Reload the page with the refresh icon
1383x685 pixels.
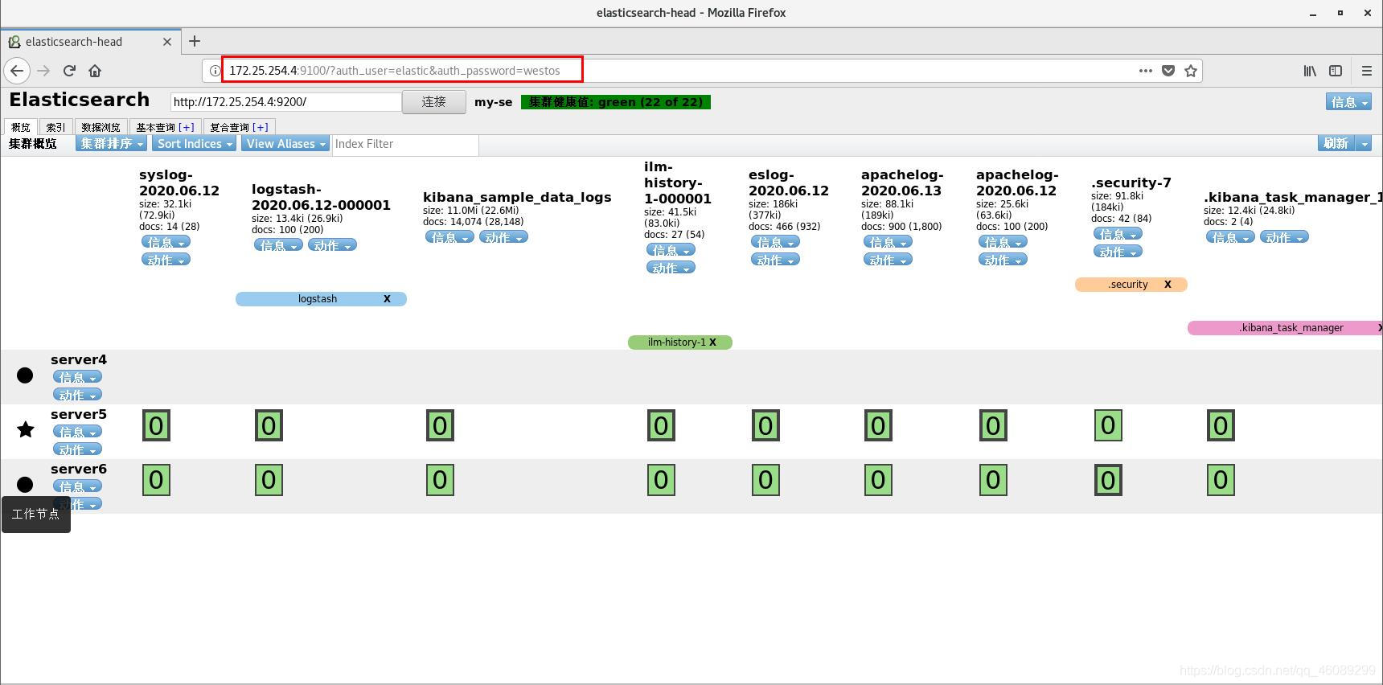point(69,71)
